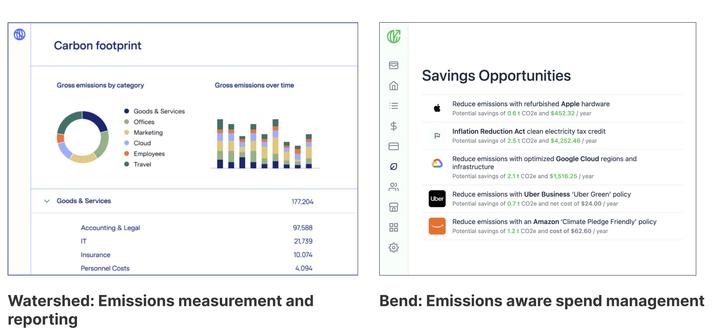This screenshot has height=334, width=714.
Task: Click the tallest bar in emissions chart
Action: tap(275, 143)
